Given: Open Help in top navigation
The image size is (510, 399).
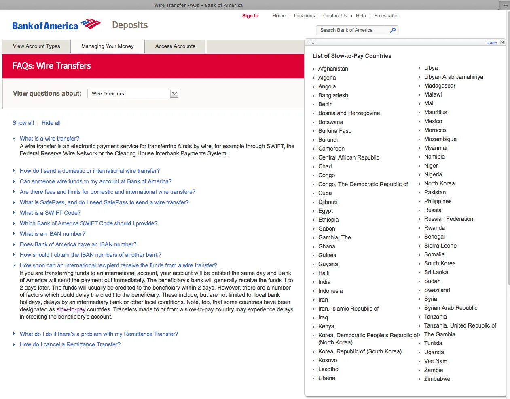Looking at the screenshot, I should click(361, 16).
